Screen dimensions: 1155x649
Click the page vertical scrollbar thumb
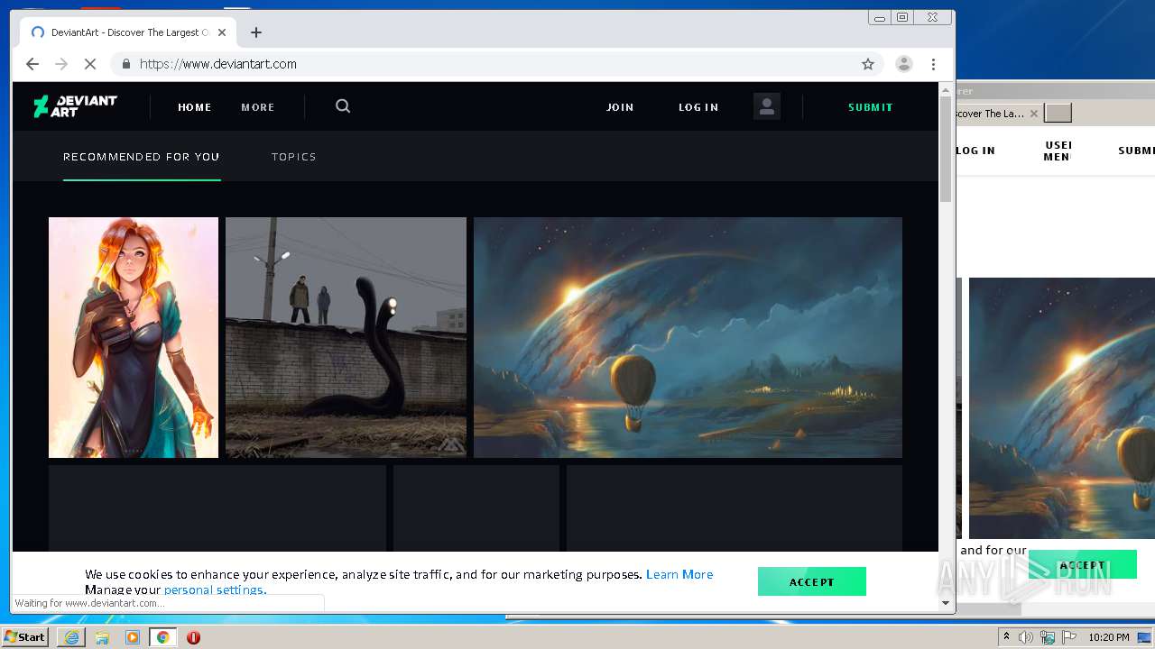(x=946, y=149)
